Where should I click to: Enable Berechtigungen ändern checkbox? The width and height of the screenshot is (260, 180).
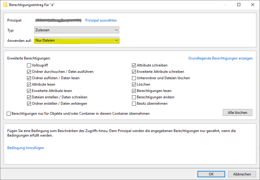click(134, 97)
